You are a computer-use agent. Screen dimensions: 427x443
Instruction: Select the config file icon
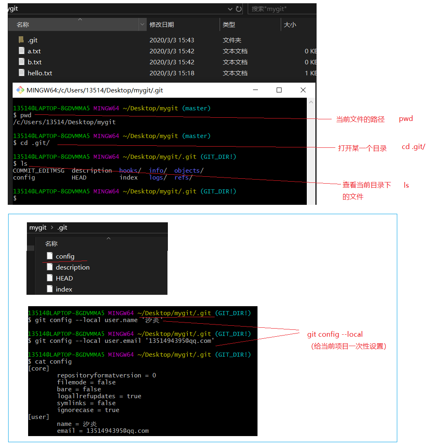coord(50,256)
